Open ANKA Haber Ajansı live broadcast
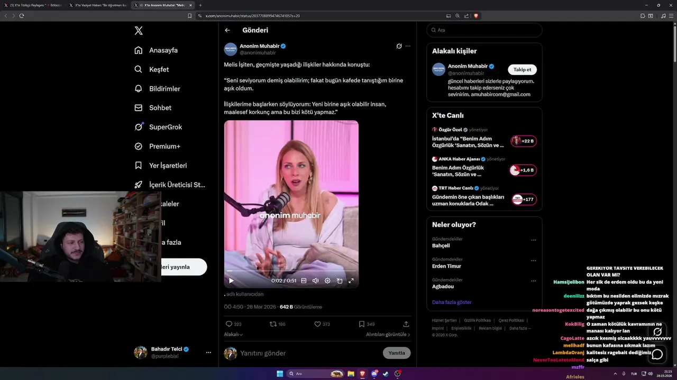The height and width of the screenshot is (380, 677). (484, 167)
